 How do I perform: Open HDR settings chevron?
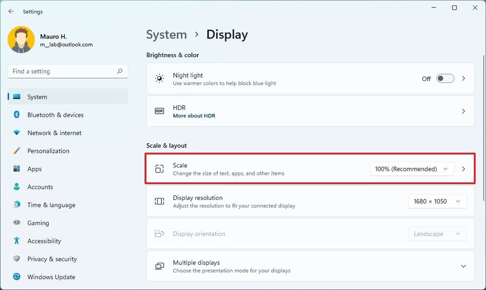click(463, 111)
